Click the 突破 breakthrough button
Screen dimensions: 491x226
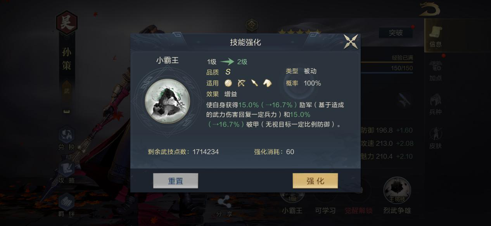pyautogui.click(x=396, y=33)
